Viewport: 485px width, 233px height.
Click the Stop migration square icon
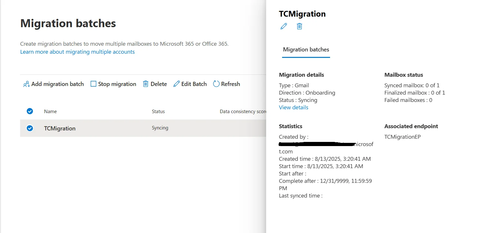[x=93, y=84]
